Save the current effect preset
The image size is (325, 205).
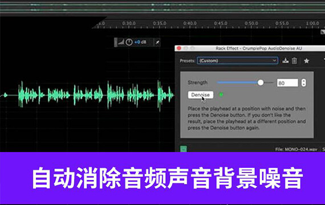[x=286, y=61]
